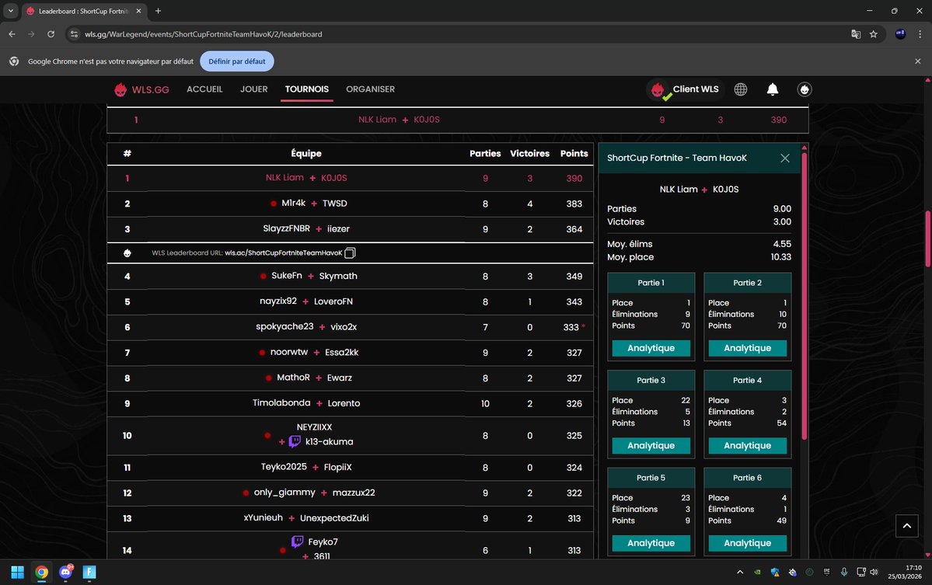932x585 pixels.
Task: Open volume control in system tray
Action: click(874, 572)
